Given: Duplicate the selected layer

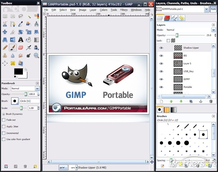Looking at the screenshot, I should [x=191, y=101].
